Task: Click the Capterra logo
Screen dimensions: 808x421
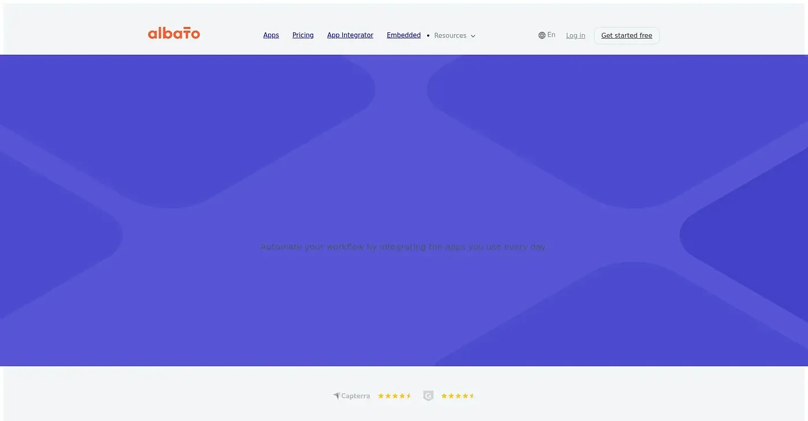Action: pyautogui.click(x=351, y=396)
